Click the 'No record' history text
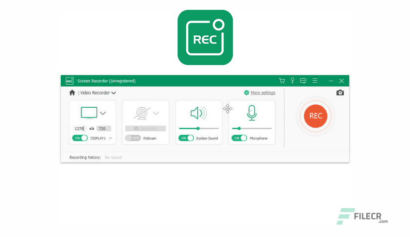Screen dimensions: 410x237 click(113, 157)
